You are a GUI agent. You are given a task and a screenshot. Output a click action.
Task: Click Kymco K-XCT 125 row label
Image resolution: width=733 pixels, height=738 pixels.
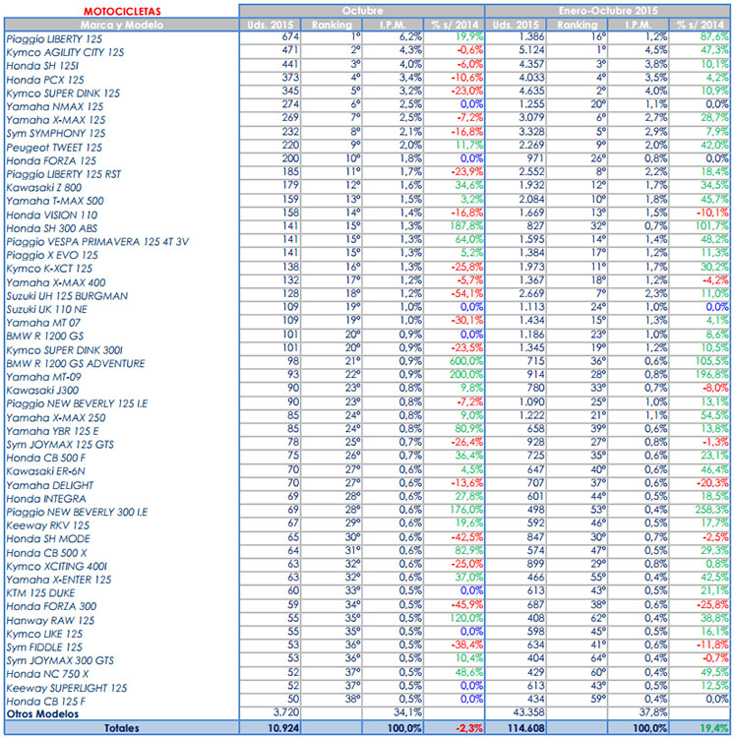click(x=49, y=269)
